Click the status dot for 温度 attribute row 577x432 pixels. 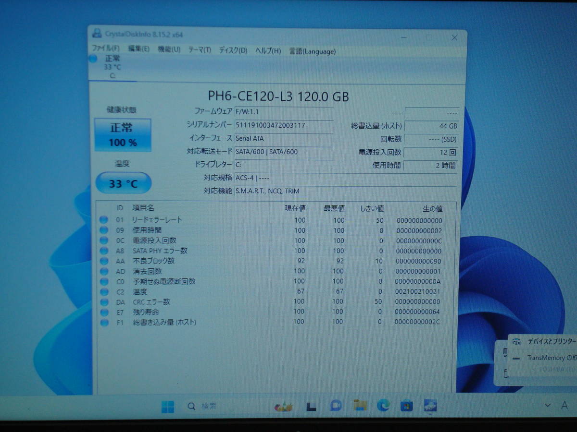[103, 291]
